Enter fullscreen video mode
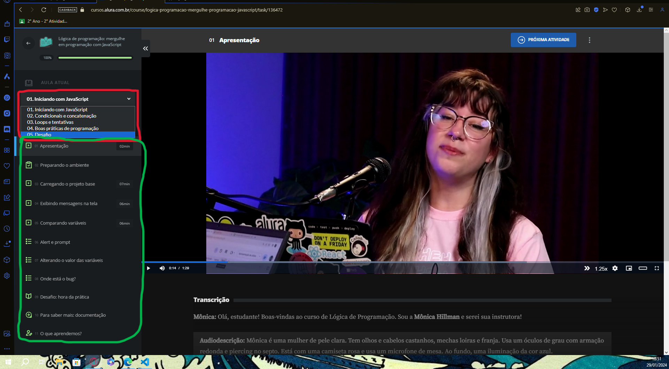Image resolution: width=669 pixels, height=369 pixels. 657,268
